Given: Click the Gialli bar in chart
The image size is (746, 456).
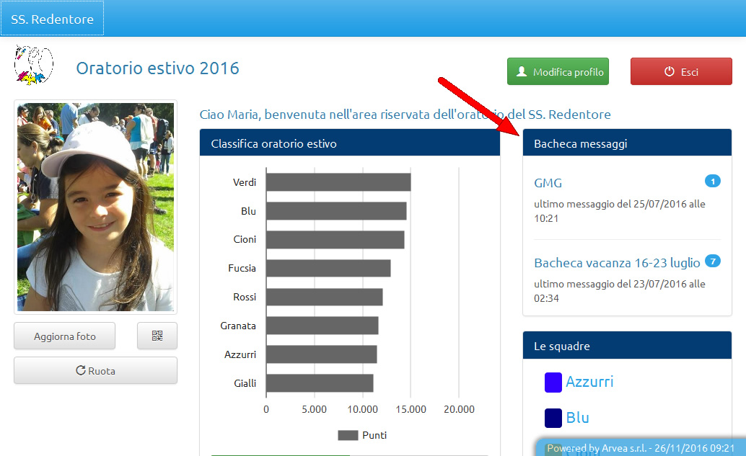Looking at the screenshot, I should point(320,383).
